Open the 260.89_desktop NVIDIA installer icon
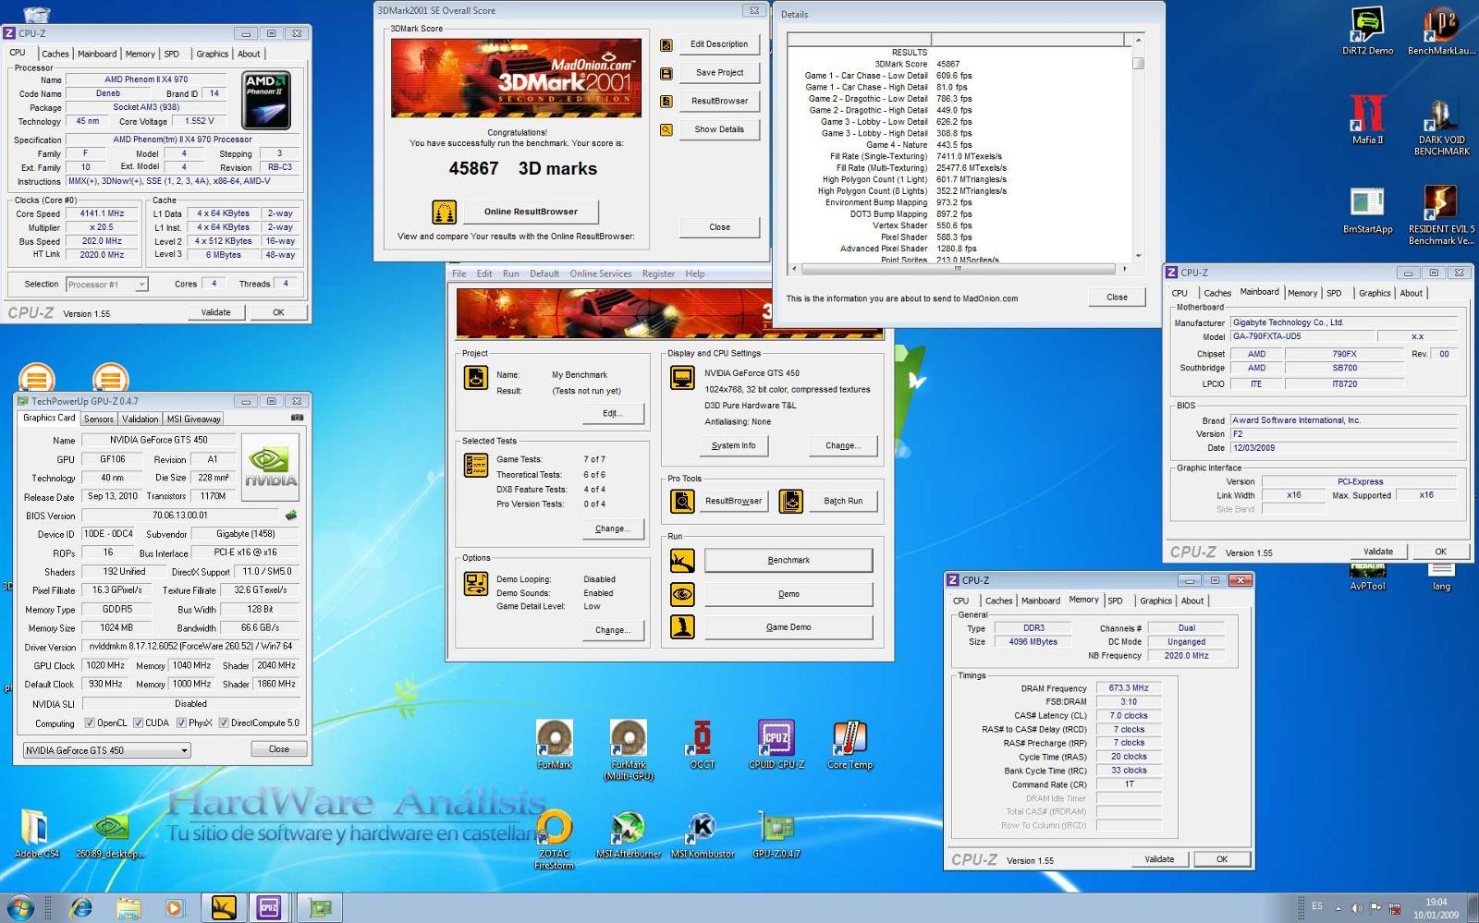The width and height of the screenshot is (1479, 923). coord(110,833)
